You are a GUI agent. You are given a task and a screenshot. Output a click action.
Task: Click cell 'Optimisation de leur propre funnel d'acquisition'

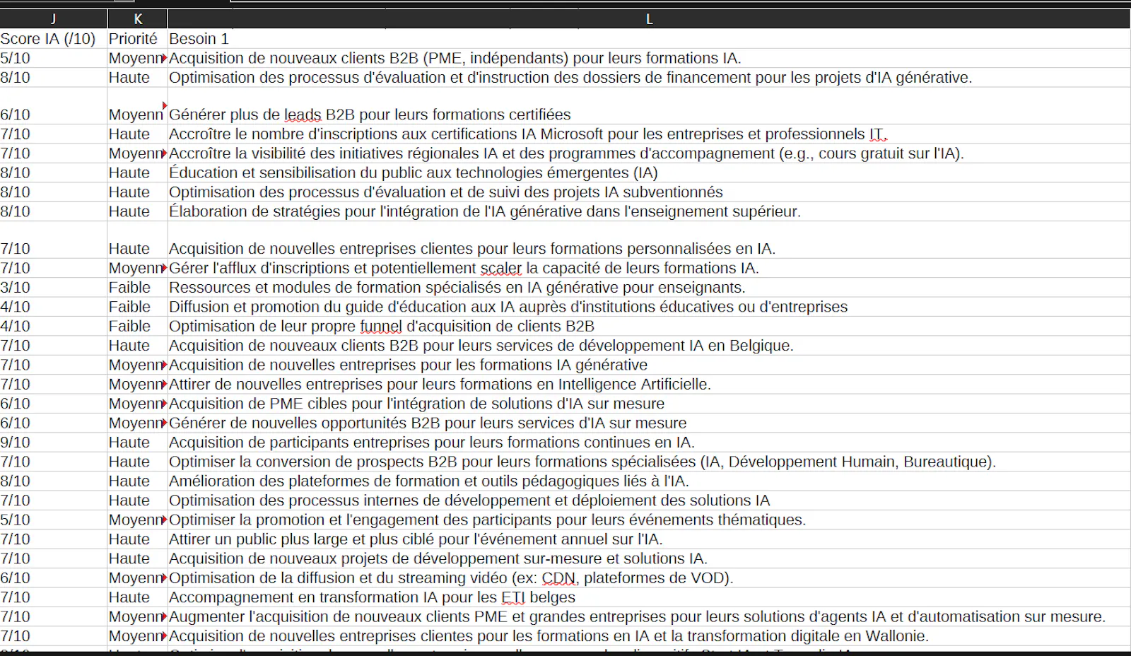point(649,327)
